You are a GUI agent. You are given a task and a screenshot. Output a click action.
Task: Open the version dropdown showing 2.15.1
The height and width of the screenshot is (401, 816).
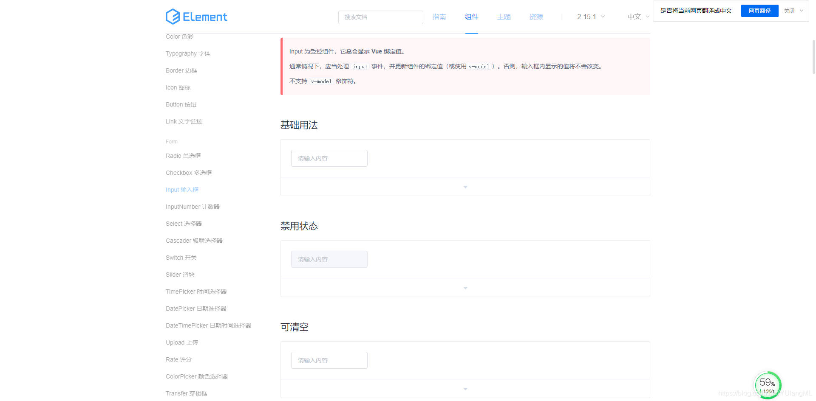coord(590,17)
